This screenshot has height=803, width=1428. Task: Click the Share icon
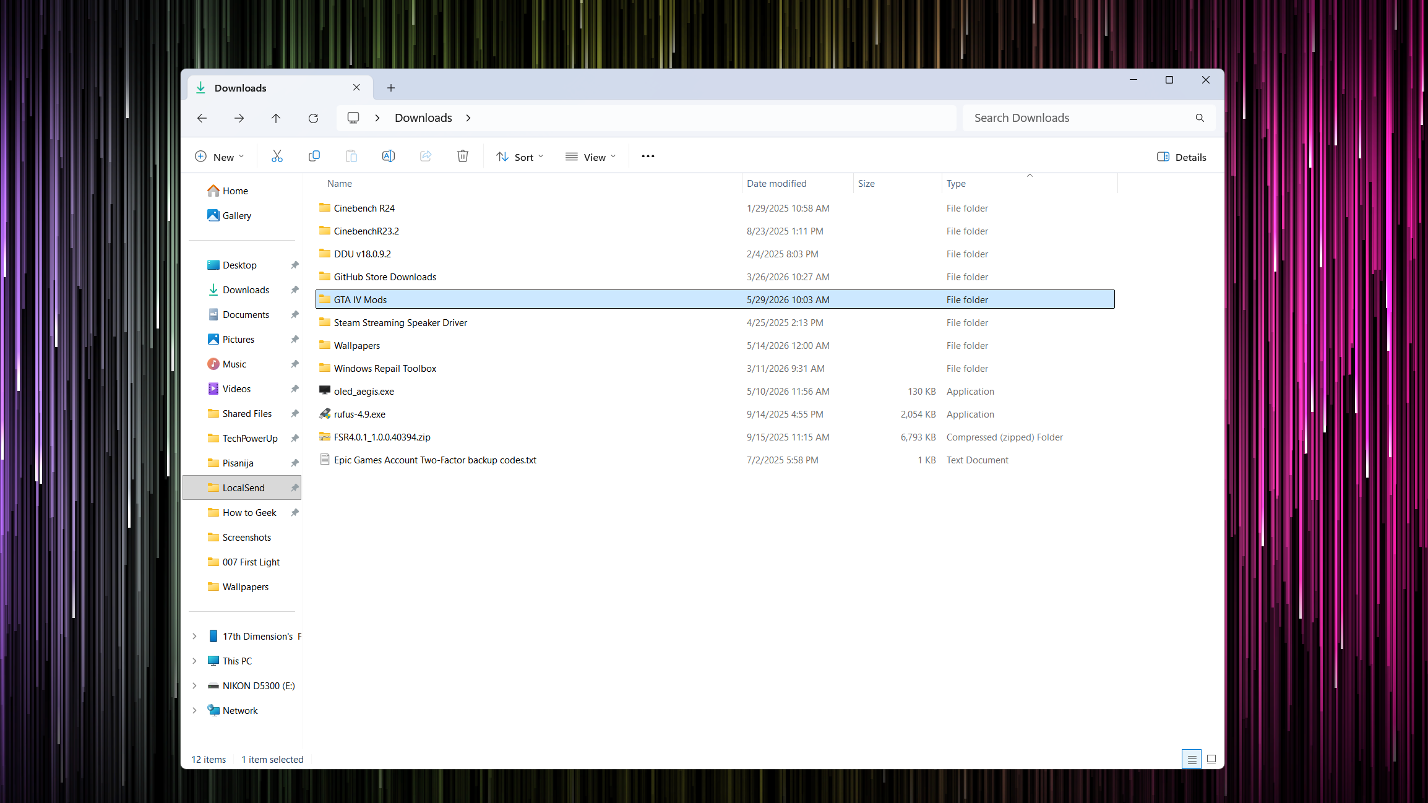[426, 157]
